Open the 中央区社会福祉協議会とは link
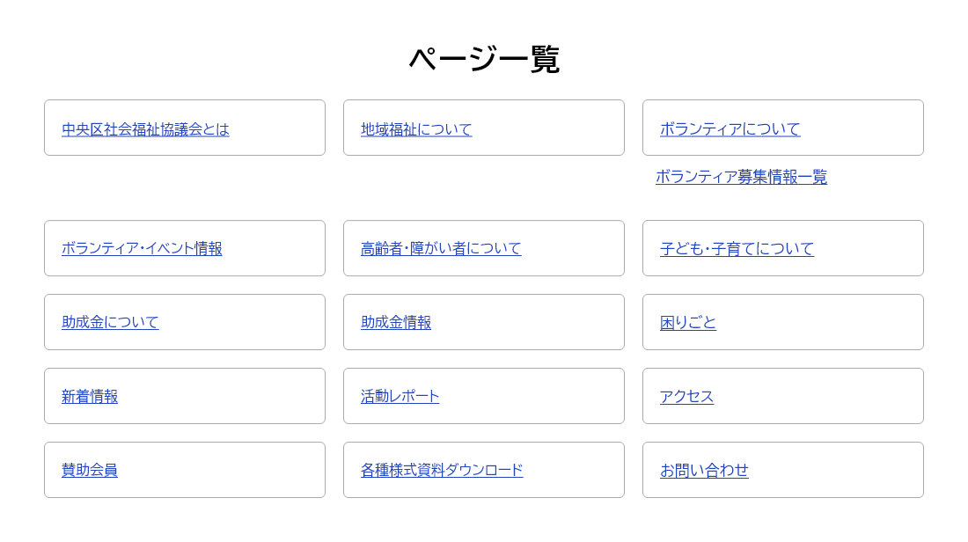This screenshot has width=968, height=542. [x=145, y=129]
